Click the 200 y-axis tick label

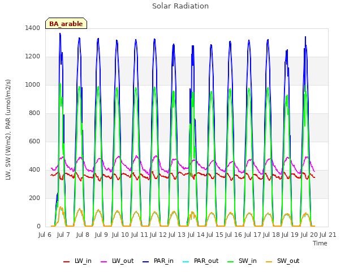point(35,198)
